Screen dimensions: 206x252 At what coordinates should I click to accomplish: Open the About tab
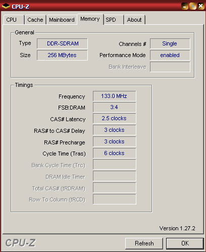[x=134, y=20]
